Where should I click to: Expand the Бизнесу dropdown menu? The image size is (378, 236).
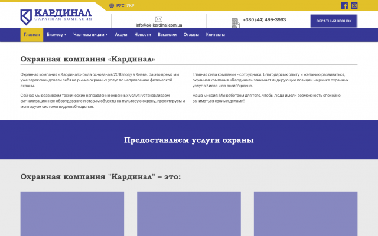pyautogui.click(x=57, y=35)
